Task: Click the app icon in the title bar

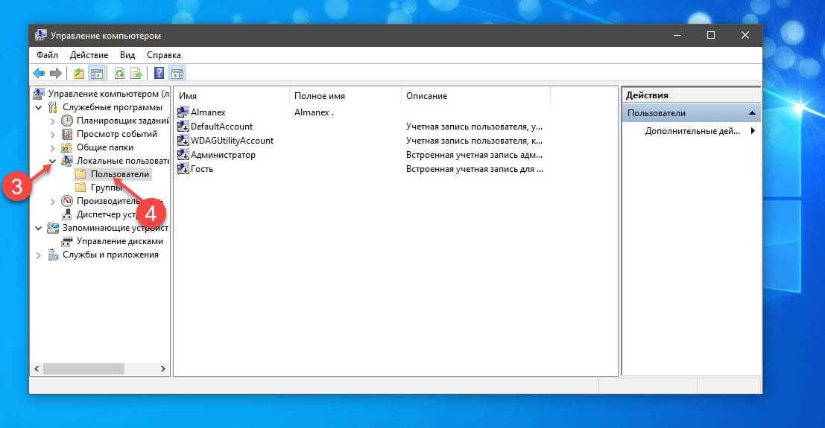Action: tap(40, 35)
